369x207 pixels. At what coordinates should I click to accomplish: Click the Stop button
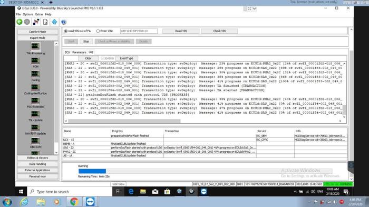point(86,42)
